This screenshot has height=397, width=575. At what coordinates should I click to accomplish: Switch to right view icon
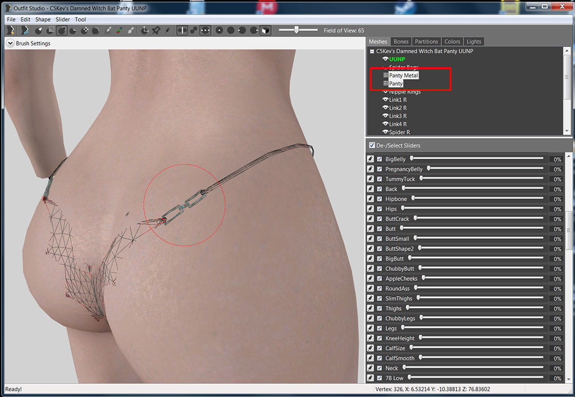tap(254, 30)
